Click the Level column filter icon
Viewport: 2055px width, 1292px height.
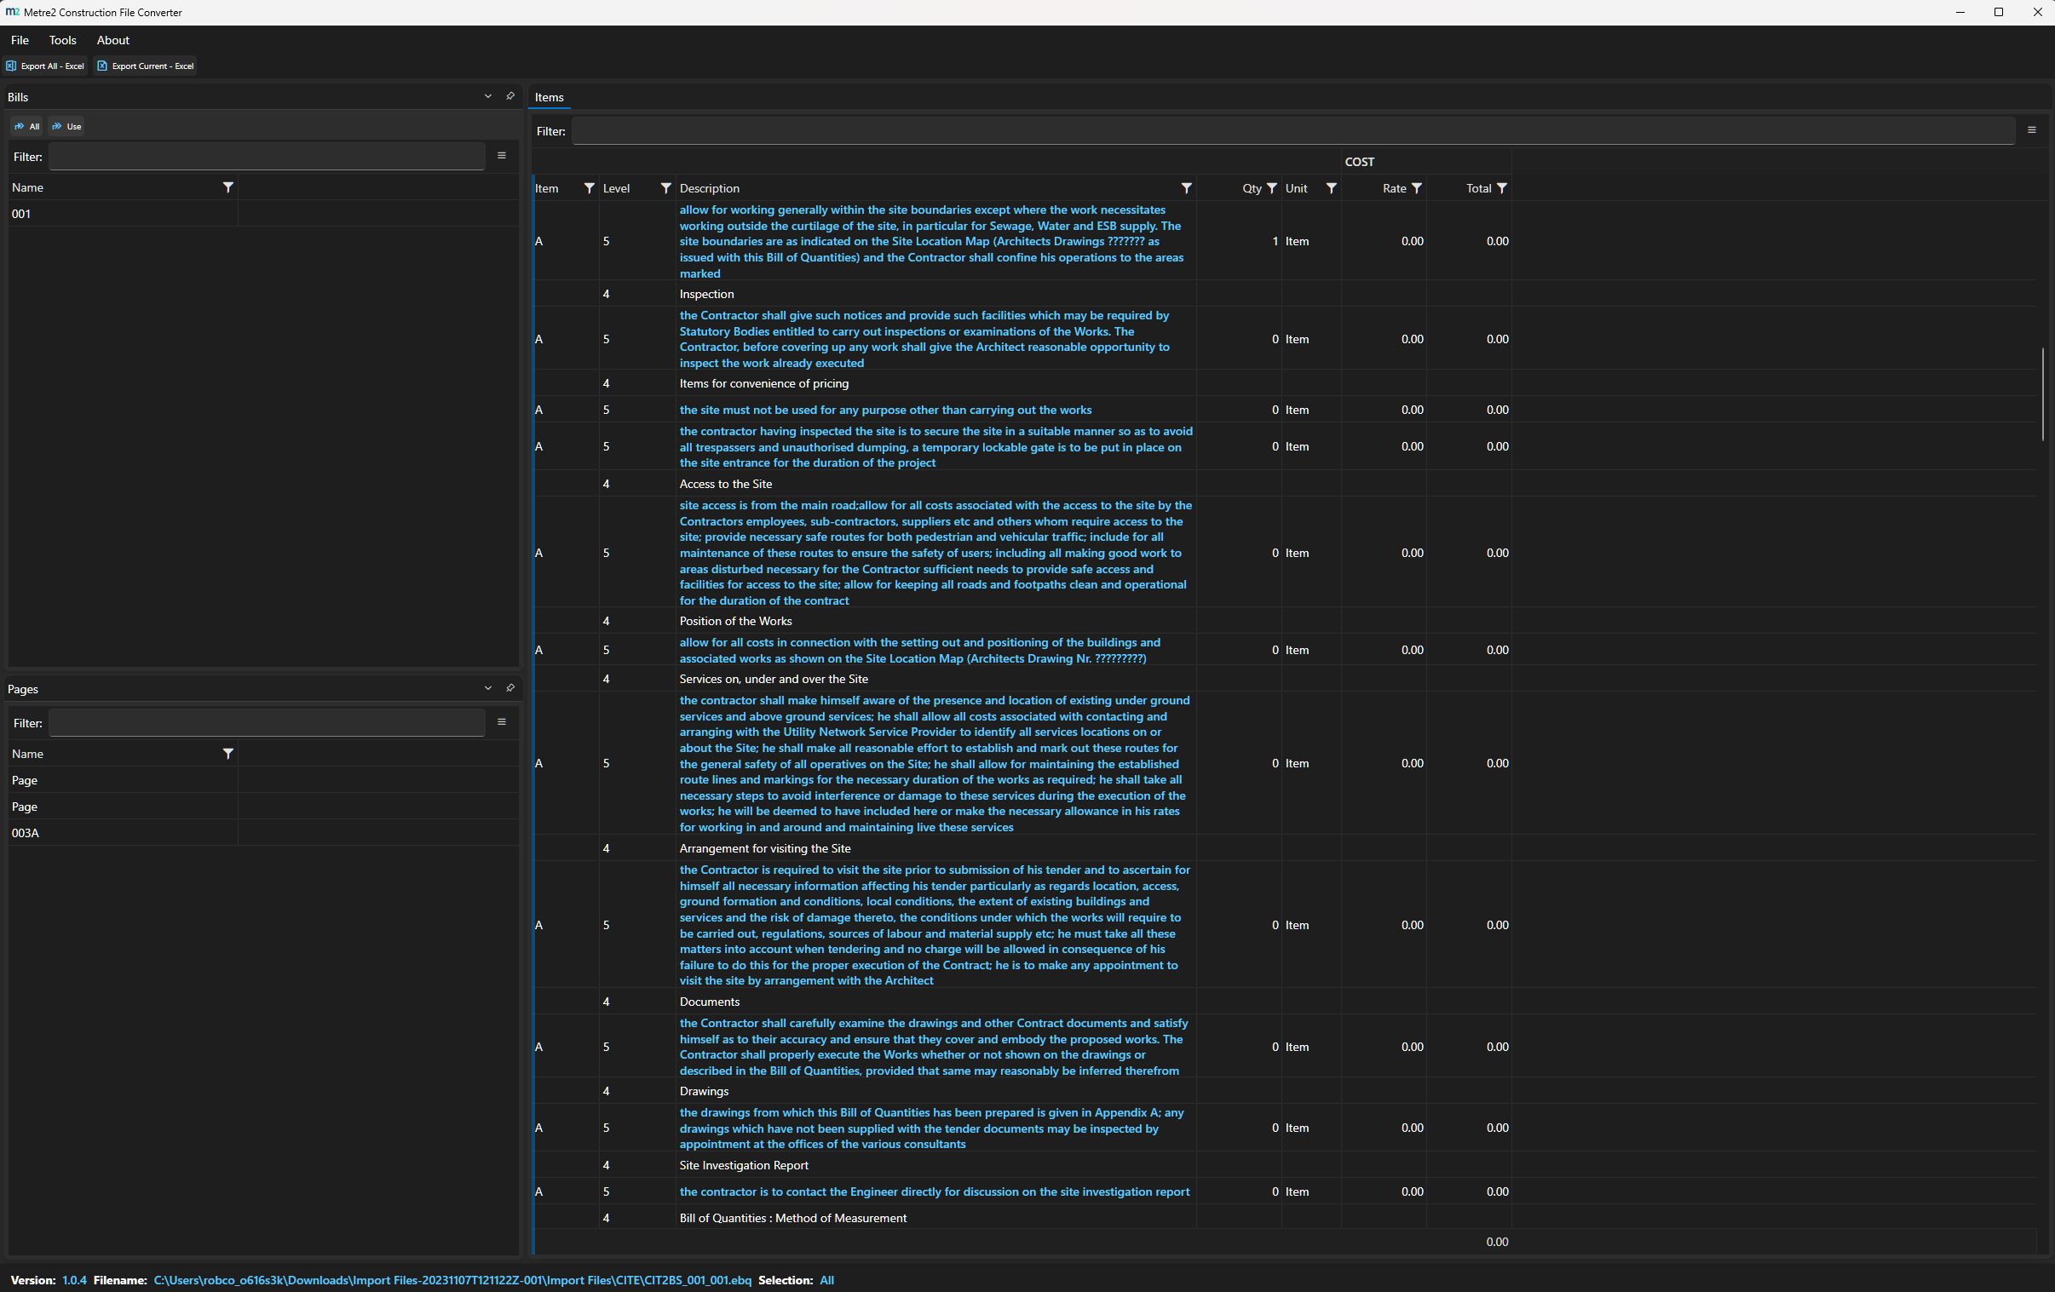665,188
